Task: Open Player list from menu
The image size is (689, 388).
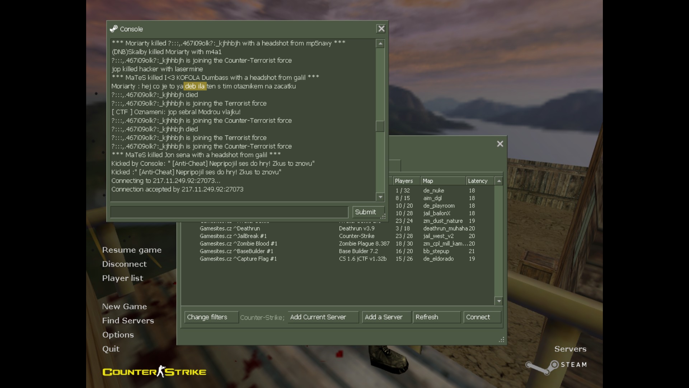Action: (x=122, y=278)
